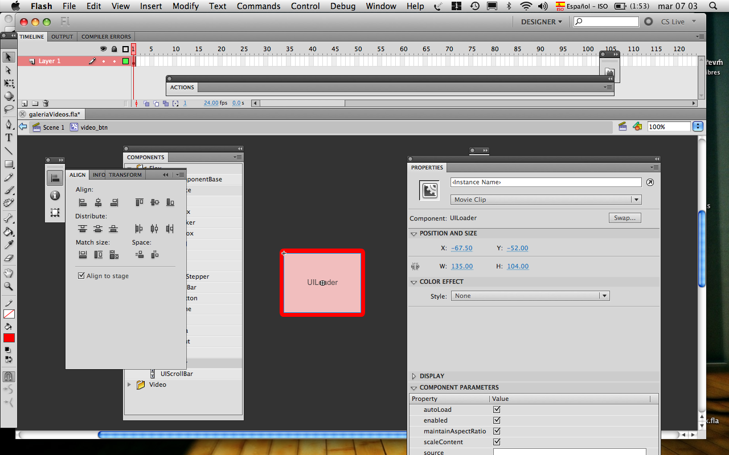Toggle Layer 1 lock dot

click(x=114, y=61)
